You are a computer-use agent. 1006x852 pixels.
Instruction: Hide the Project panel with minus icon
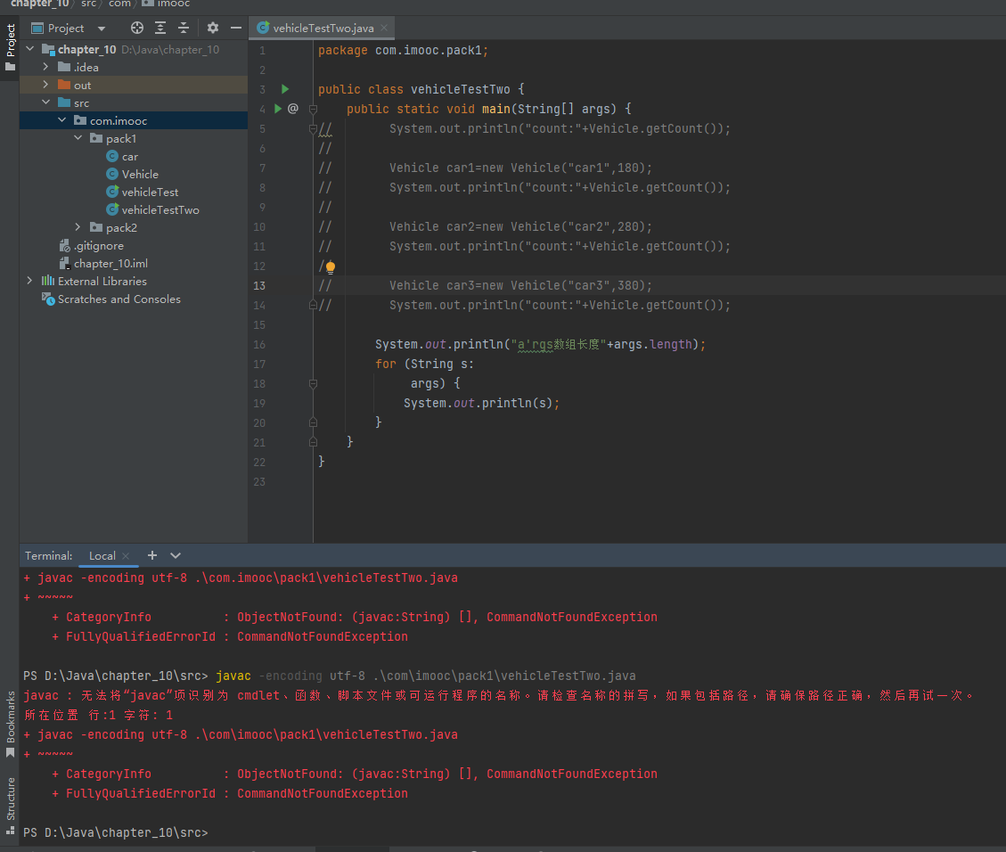[x=236, y=28]
